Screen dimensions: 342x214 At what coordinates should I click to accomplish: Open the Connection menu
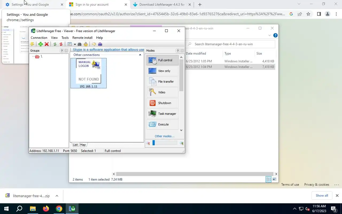pos(39,38)
